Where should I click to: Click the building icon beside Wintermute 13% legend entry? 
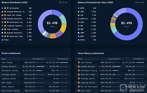(x=8, y=8)
